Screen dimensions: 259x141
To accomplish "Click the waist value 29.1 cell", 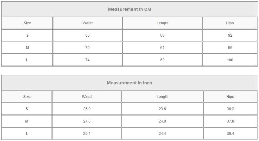I will coord(87,134).
